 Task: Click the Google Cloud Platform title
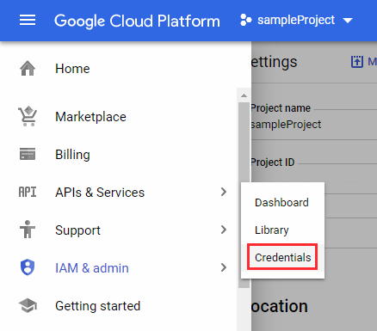tap(137, 21)
